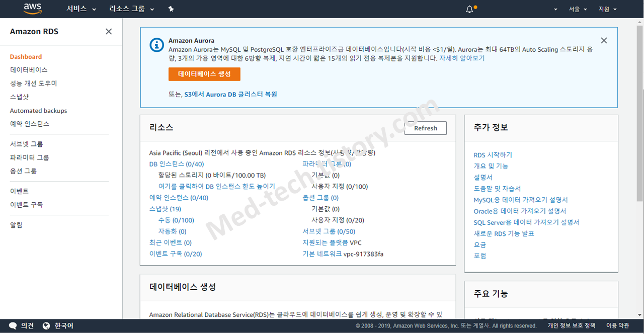Open 알림 in the sidebar
The image size is (644, 334).
[16, 225]
